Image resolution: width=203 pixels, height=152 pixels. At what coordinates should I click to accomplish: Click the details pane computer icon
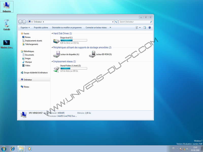[x=24, y=115]
